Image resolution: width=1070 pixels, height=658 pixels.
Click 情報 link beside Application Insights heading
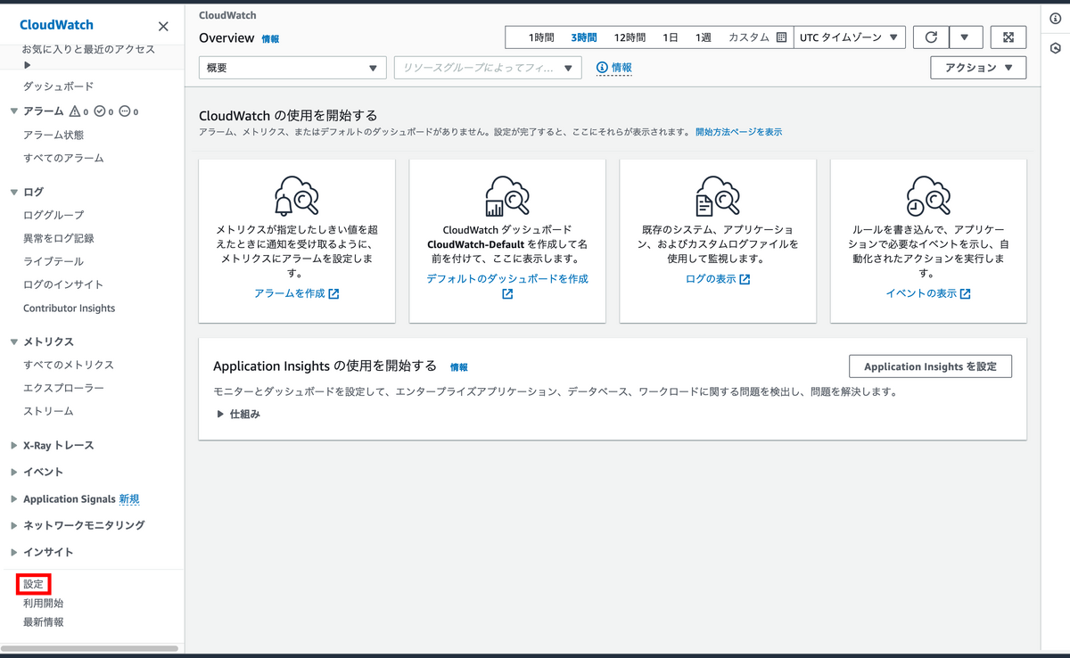458,367
